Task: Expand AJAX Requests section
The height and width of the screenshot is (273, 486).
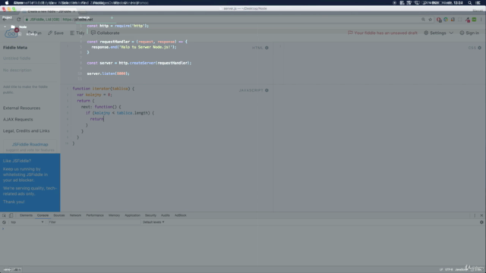Action: (x=18, y=120)
